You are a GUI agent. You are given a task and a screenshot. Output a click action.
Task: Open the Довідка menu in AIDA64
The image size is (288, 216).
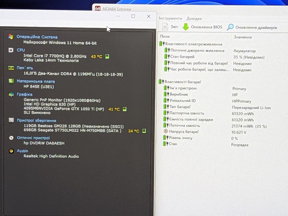tap(194, 19)
